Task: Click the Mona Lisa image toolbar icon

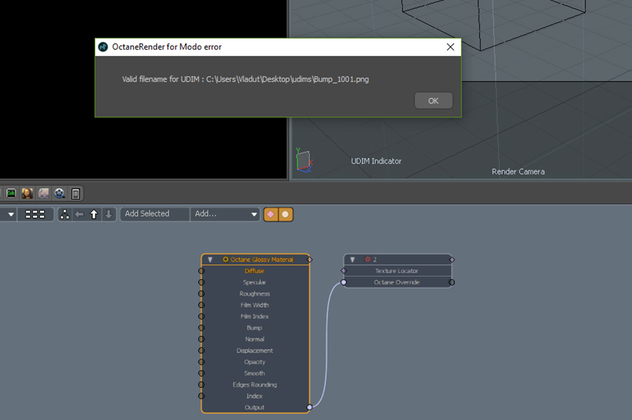Action: (27, 194)
